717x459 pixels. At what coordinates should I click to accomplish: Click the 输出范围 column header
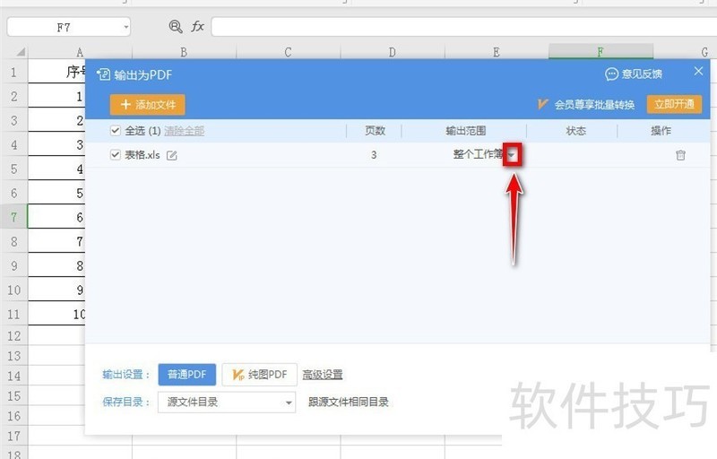[465, 131]
